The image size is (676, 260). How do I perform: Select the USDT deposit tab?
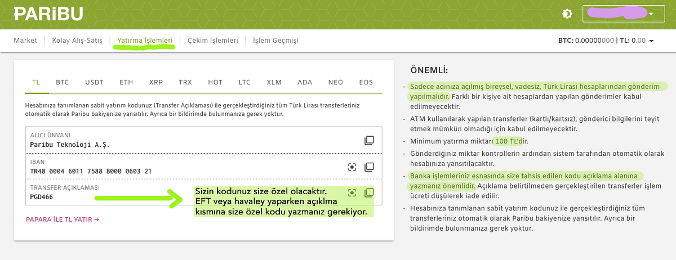[x=94, y=82]
